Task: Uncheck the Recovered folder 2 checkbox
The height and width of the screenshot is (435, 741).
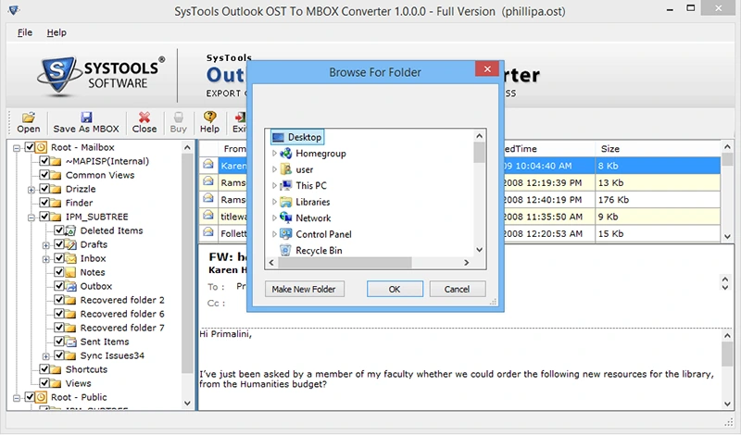Action: [59, 300]
